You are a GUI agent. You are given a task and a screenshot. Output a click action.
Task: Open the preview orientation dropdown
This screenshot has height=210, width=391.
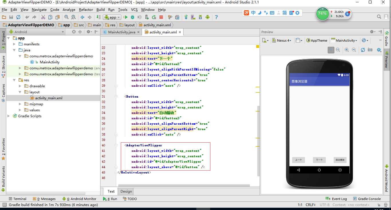(299, 41)
